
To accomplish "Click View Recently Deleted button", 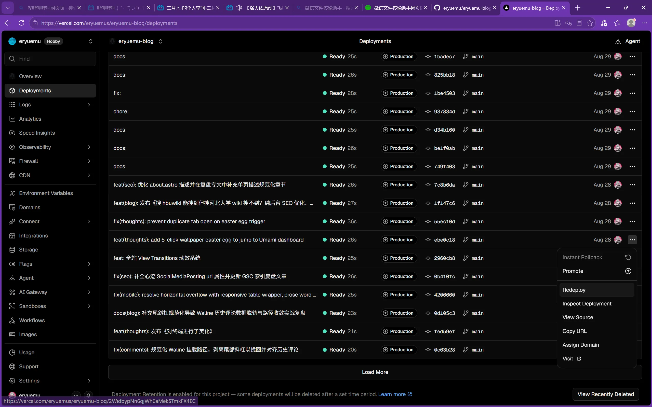I will [x=605, y=394].
